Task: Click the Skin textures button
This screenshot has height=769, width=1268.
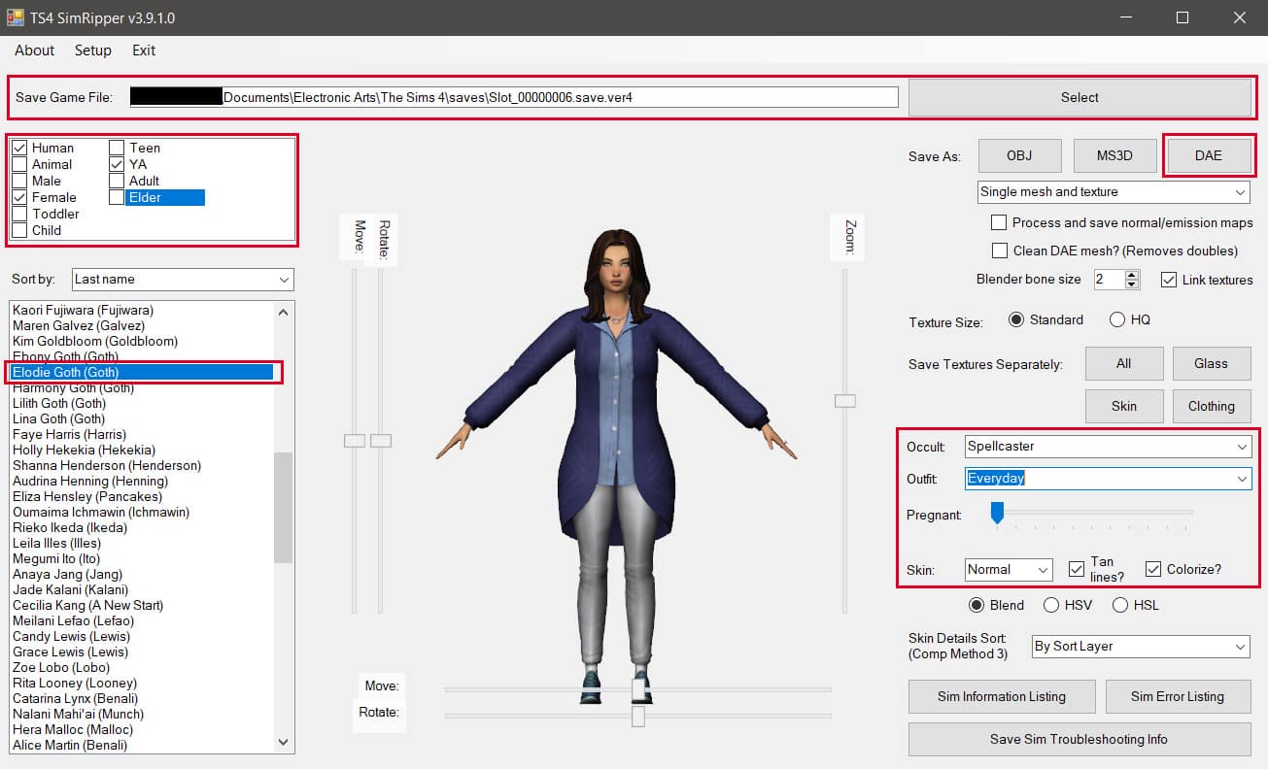Action: (x=1124, y=406)
